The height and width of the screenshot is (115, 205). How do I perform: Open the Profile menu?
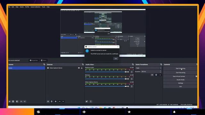(x=27, y=7)
